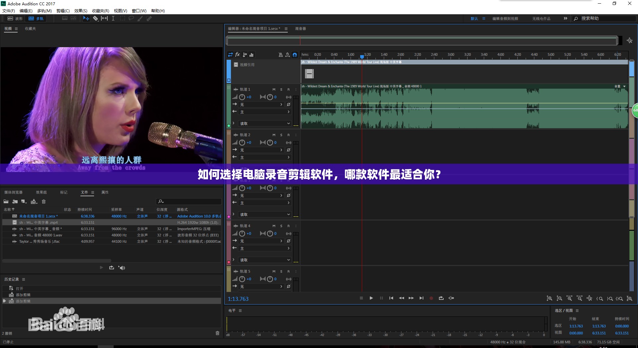The width and height of the screenshot is (638, 348).
Task: Open the Editor panel menu
Action: click(286, 29)
